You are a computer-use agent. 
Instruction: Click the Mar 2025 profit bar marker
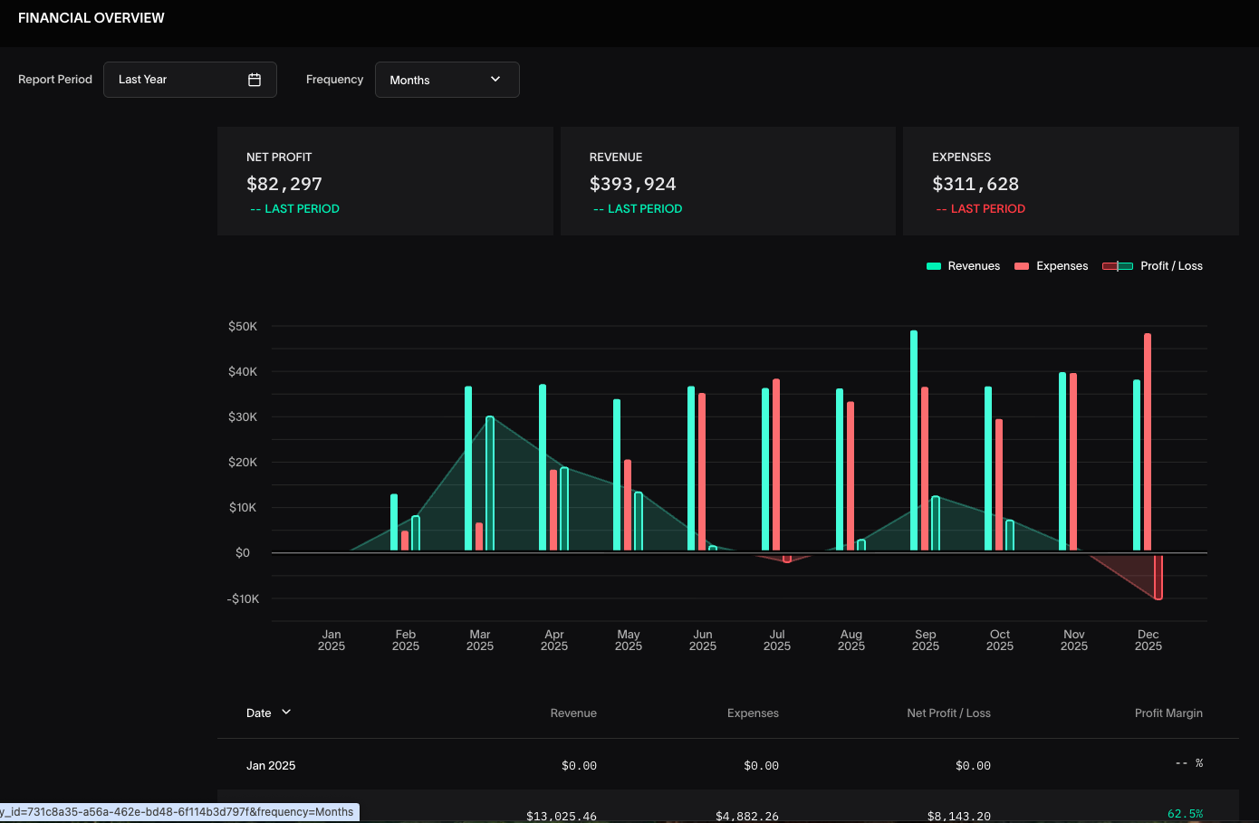coord(490,483)
